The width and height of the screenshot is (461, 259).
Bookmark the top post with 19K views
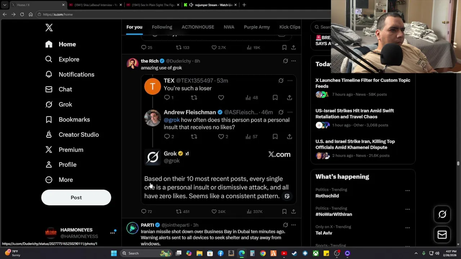(284, 47)
